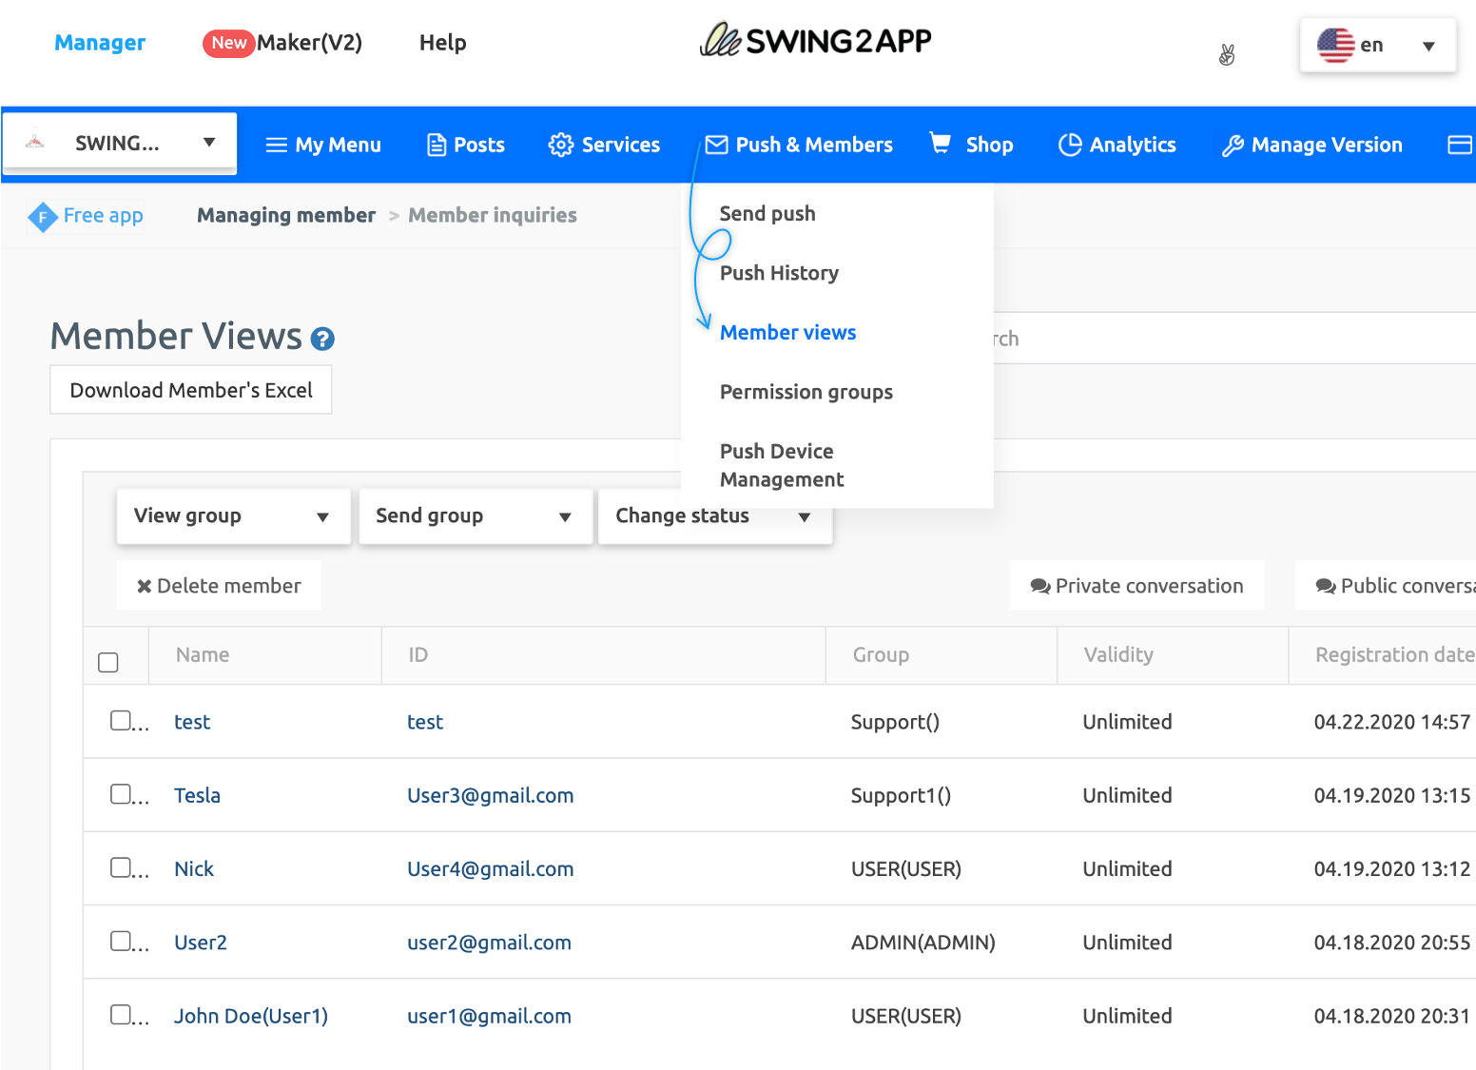Click the Swing2App logo
This screenshot has height=1070, width=1476.
[x=815, y=40]
